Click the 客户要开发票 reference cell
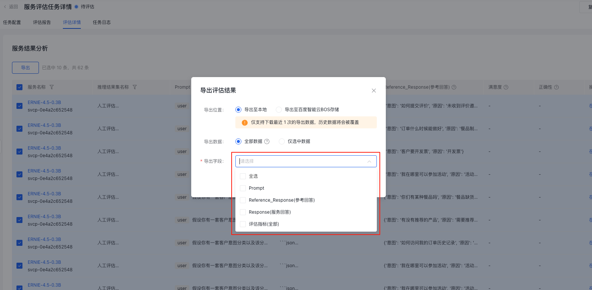Screen dimensions: 592x290 click(x=424, y=152)
